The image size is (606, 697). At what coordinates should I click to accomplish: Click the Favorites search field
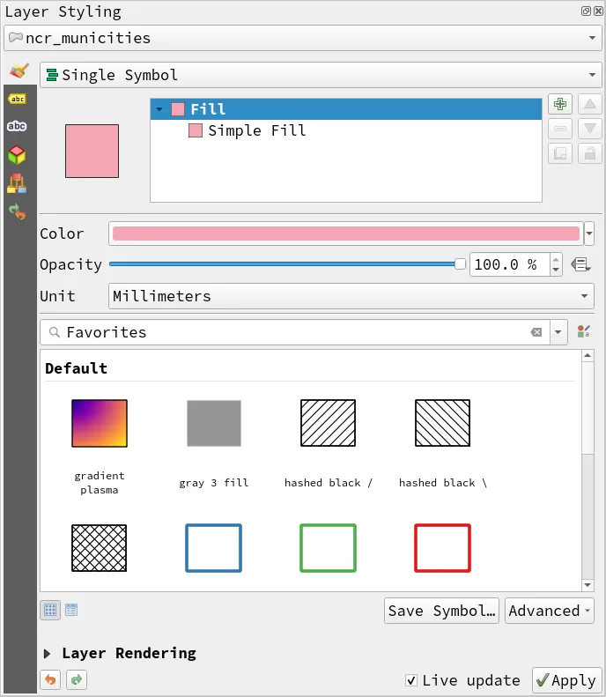[294, 332]
